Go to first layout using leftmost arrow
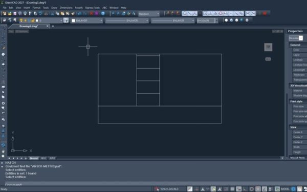 (9, 158)
